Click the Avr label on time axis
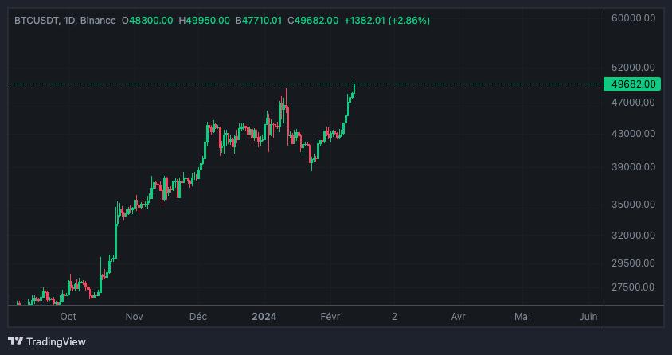The width and height of the screenshot is (672, 355). [x=458, y=317]
